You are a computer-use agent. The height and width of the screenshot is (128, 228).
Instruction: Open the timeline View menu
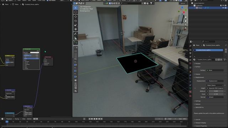(x=24, y=119)
